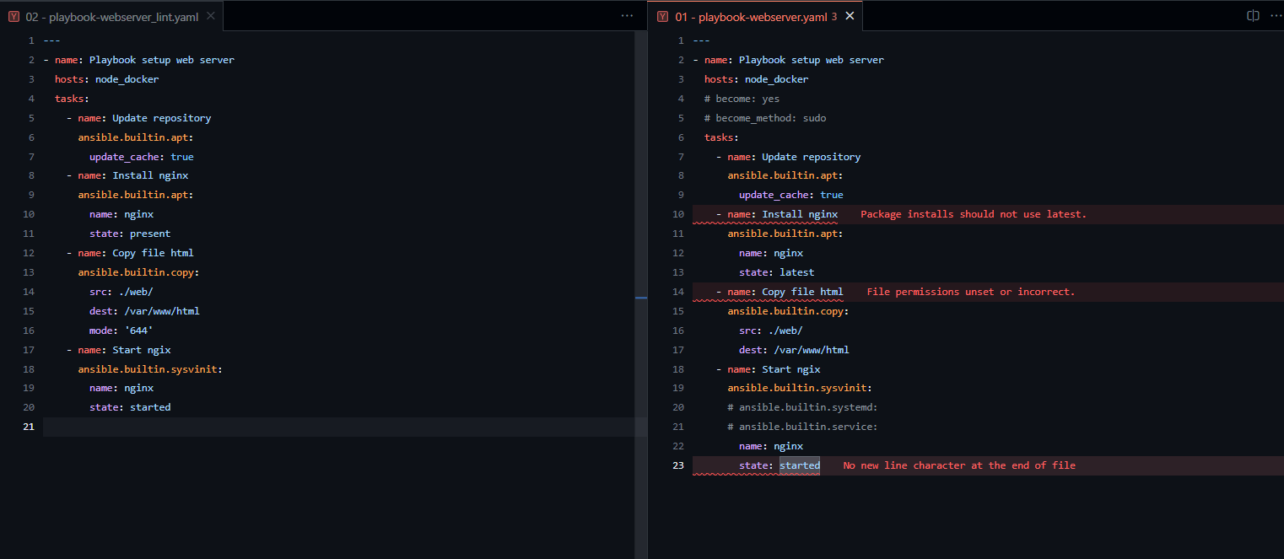Click 'File permissions unset or incorrect.' error message

971,292
